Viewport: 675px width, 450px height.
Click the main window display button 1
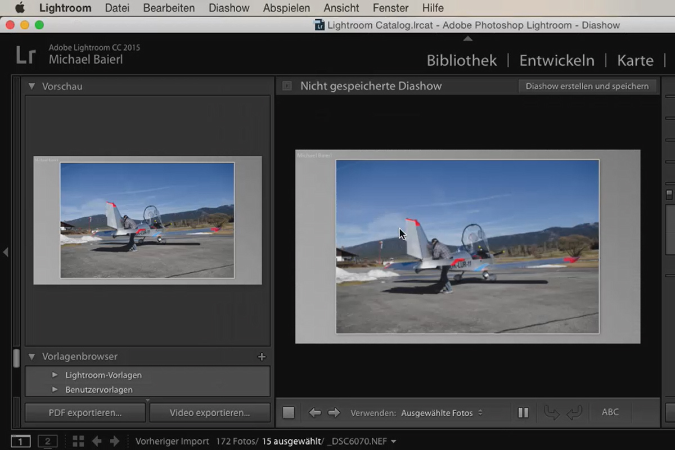(x=21, y=442)
